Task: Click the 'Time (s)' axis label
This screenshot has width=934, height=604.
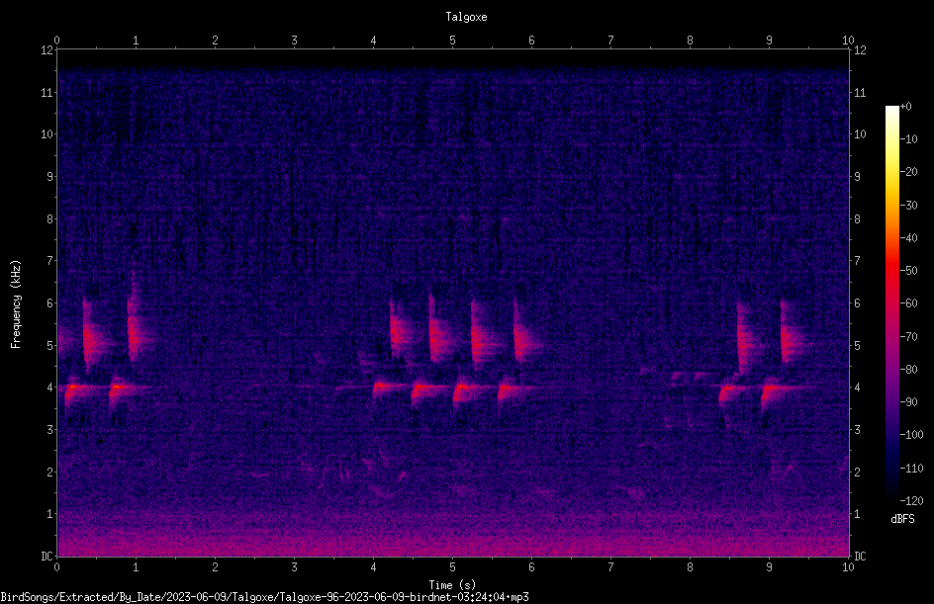Action: (x=452, y=585)
